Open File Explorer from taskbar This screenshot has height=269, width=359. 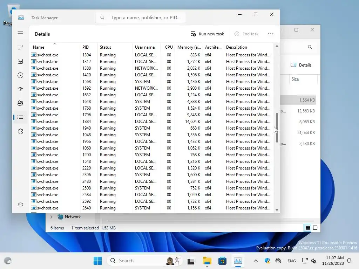(x=207, y=261)
